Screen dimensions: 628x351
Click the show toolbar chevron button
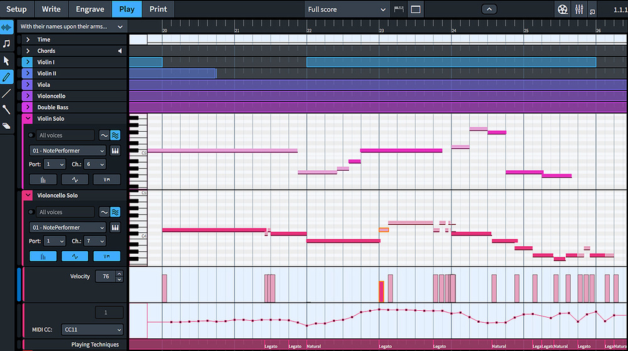click(489, 9)
